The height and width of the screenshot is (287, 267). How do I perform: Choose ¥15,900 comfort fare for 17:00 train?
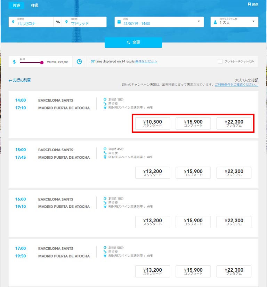(x=193, y=271)
